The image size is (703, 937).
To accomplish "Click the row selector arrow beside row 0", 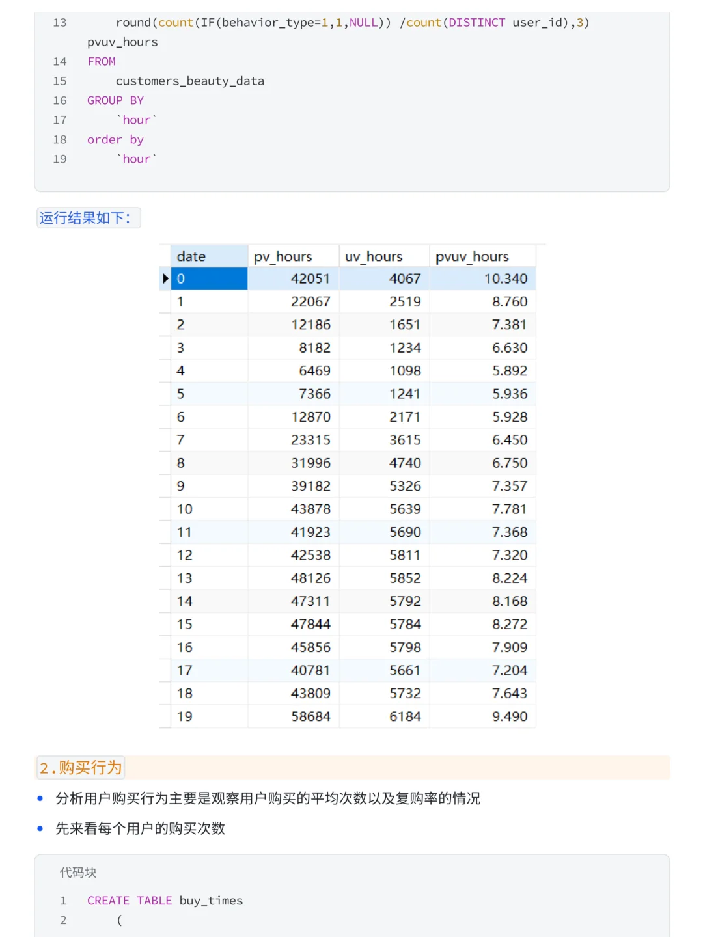I will pos(165,278).
